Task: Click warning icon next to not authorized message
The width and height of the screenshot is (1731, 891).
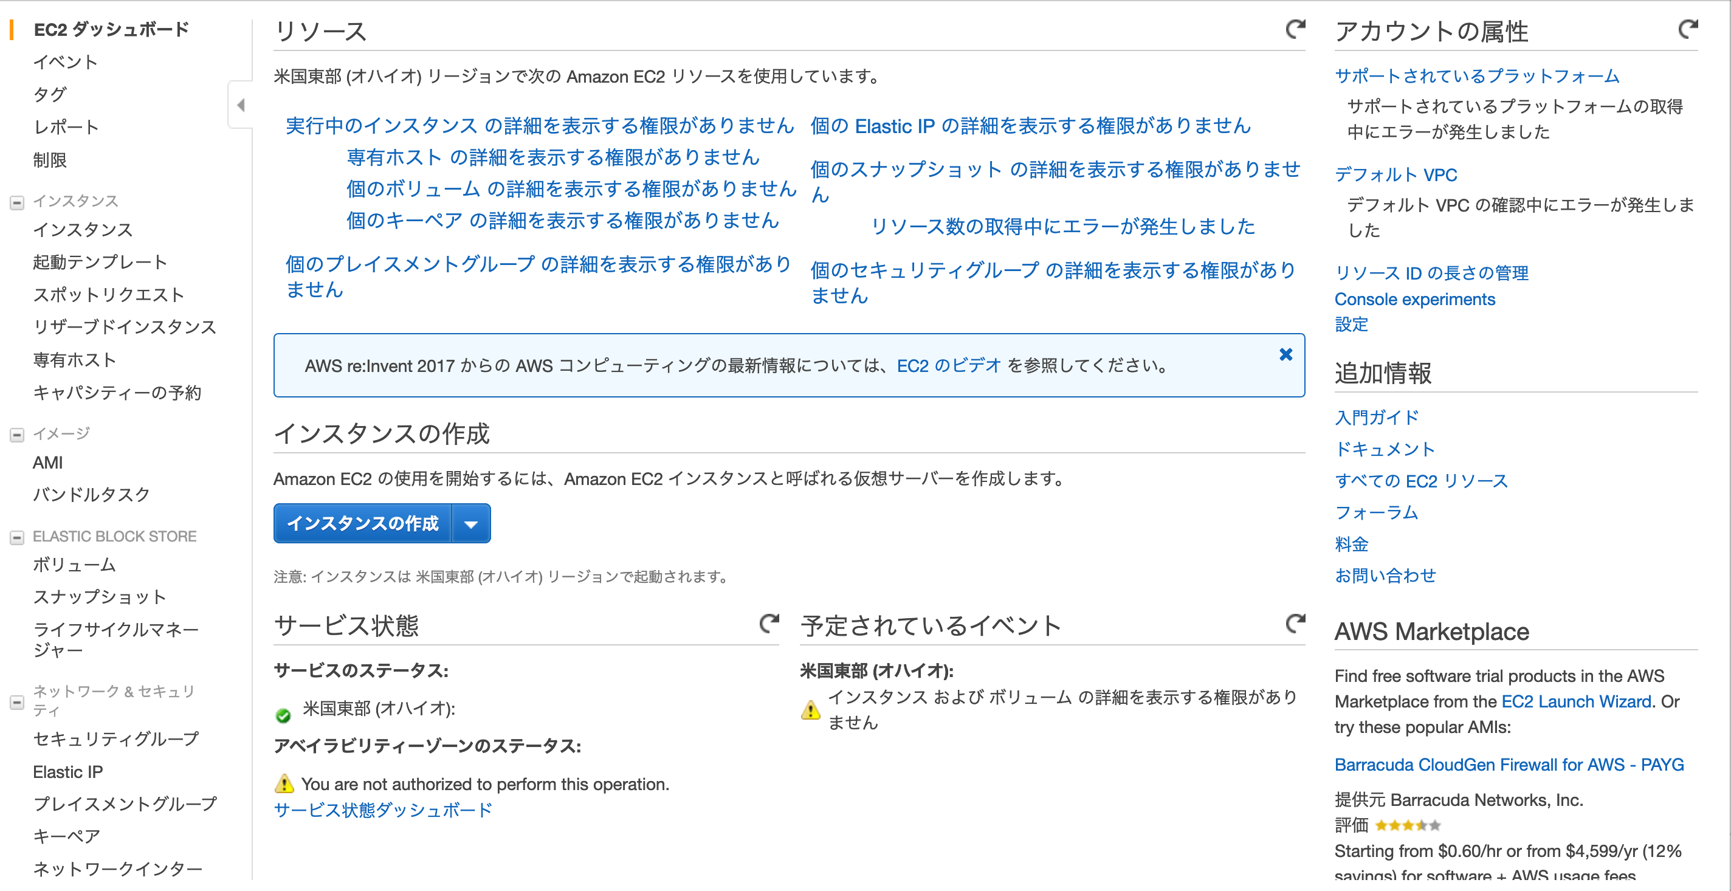Action: tap(284, 783)
